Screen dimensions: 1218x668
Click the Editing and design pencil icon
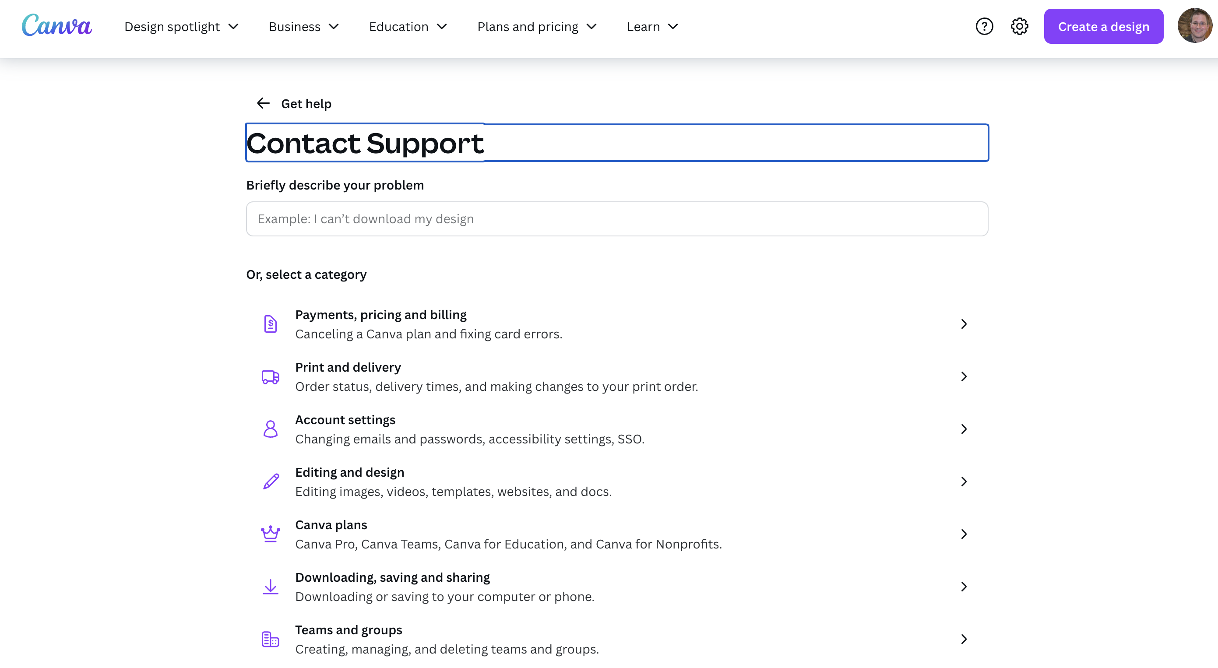click(271, 482)
